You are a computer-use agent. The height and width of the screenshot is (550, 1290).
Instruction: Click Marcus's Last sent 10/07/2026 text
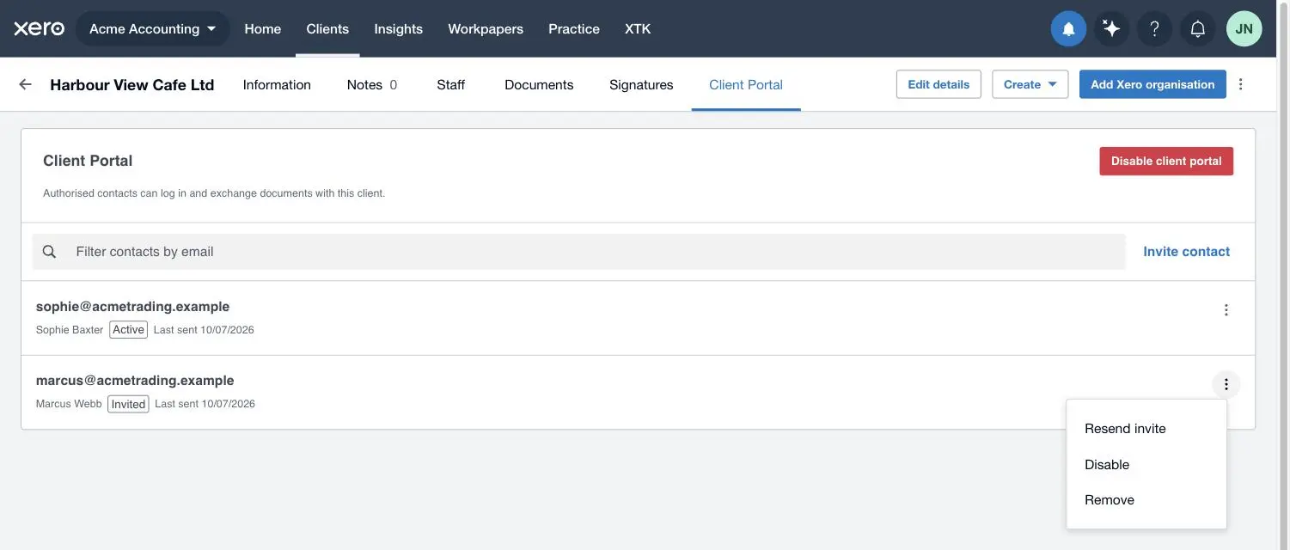point(205,404)
